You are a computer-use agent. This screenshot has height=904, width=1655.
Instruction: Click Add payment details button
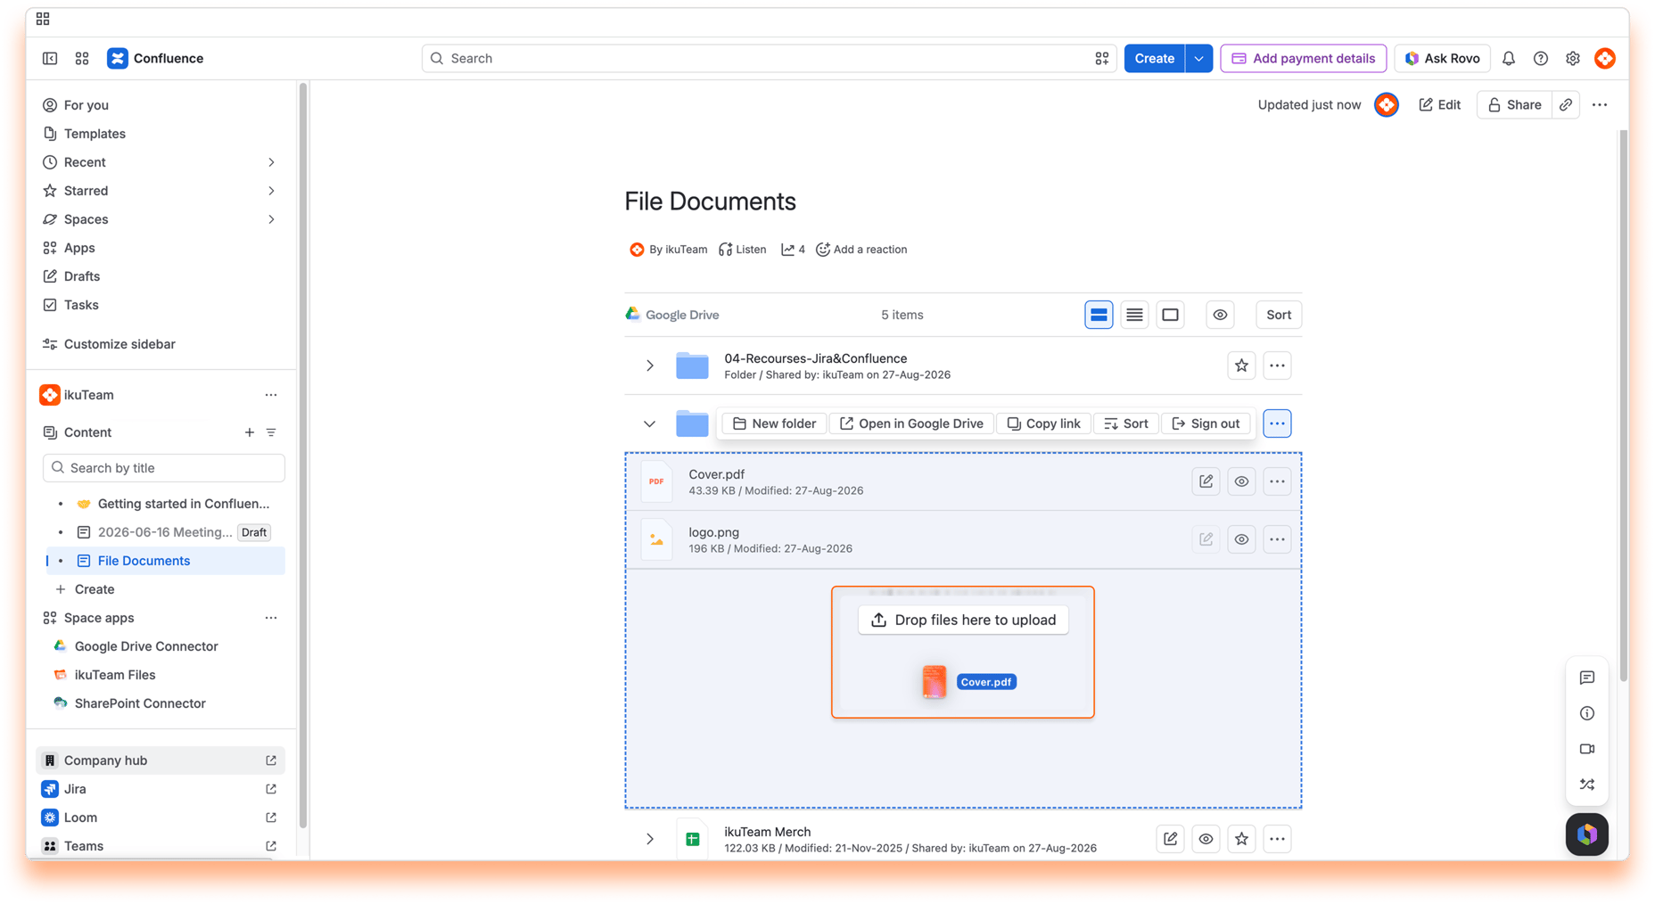click(1303, 58)
